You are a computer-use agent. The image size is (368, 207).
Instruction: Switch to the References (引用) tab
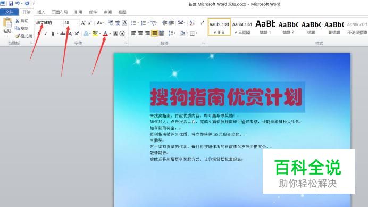78,12
